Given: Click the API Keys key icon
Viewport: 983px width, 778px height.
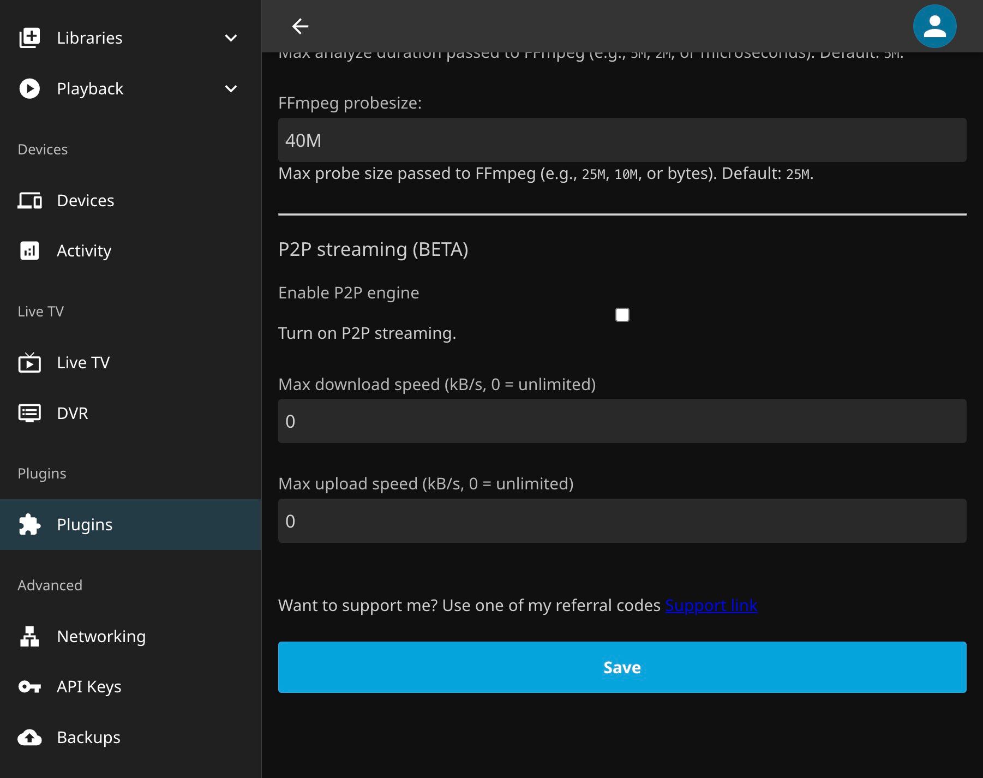Looking at the screenshot, I should pyautogui.click(x=29, y=686).
